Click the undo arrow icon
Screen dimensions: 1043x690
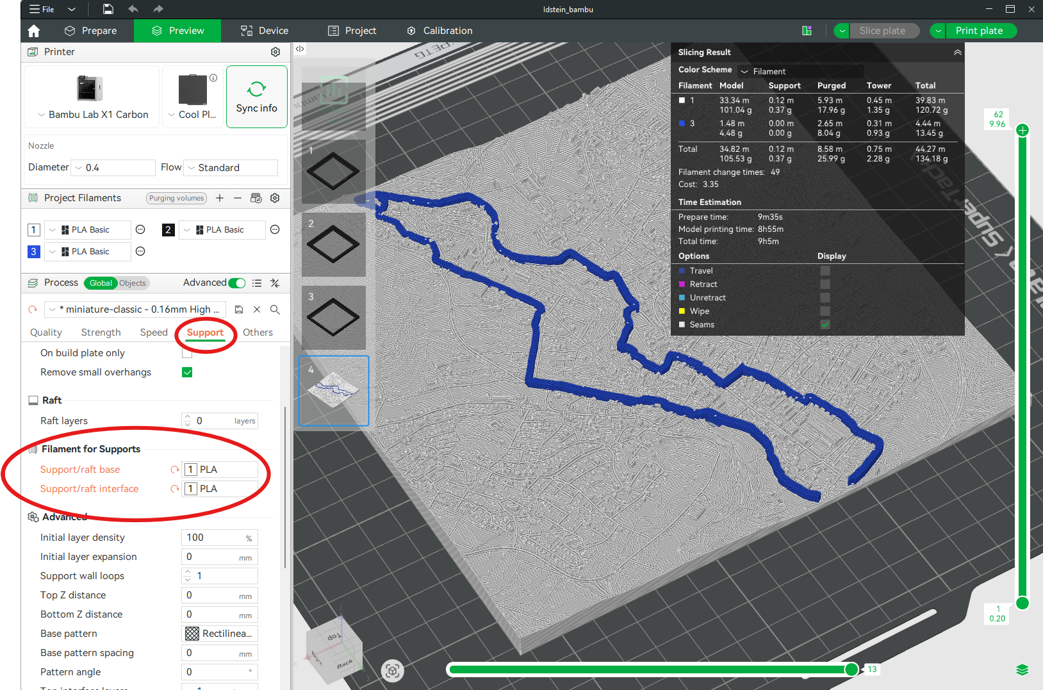click(133, 9)
